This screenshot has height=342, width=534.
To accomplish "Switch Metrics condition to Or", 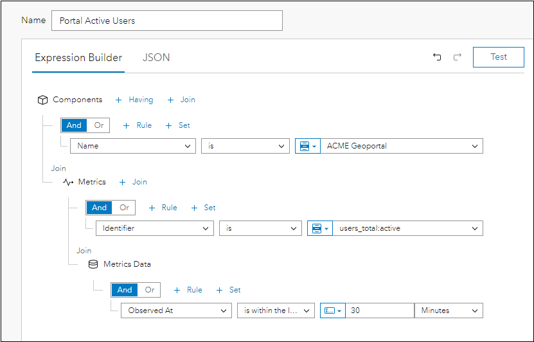I will pyautogui.click(x=124, y=208).
